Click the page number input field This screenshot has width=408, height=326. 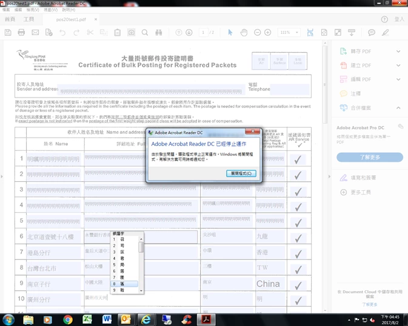(x=203, y=33)
